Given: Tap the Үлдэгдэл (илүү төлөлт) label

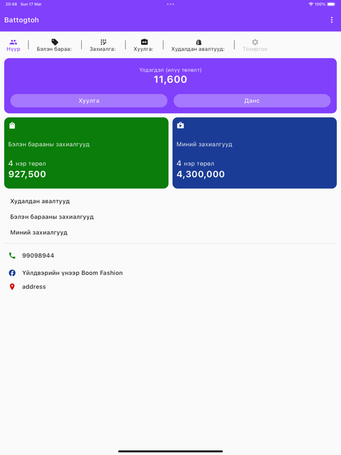Looking at the screenshot, I should (170, 70).
